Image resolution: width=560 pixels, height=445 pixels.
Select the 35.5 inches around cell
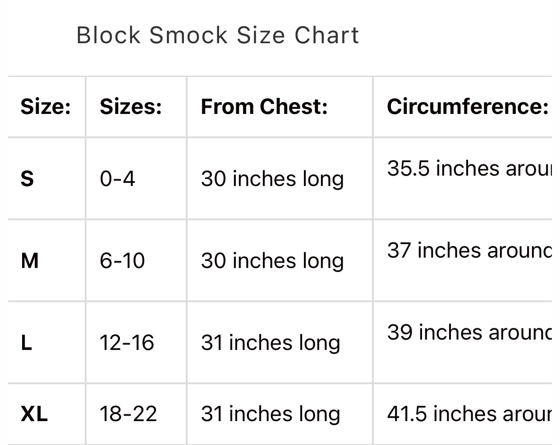(469, 168)
